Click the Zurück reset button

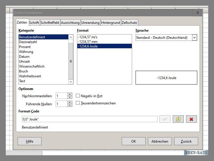point(186,141)
